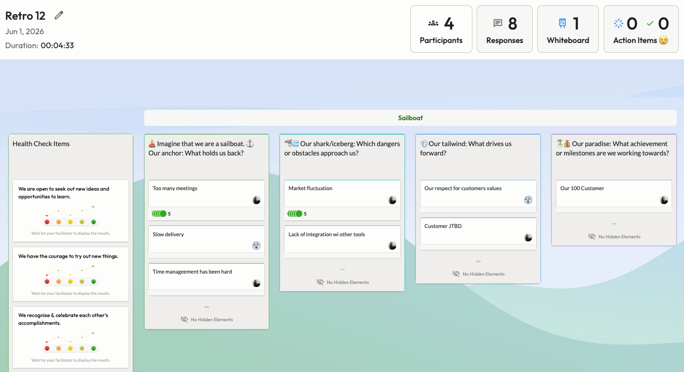Toggle hidden elements eye in tailwind column
Screen dimensions: 684x372
click(456, 274)
